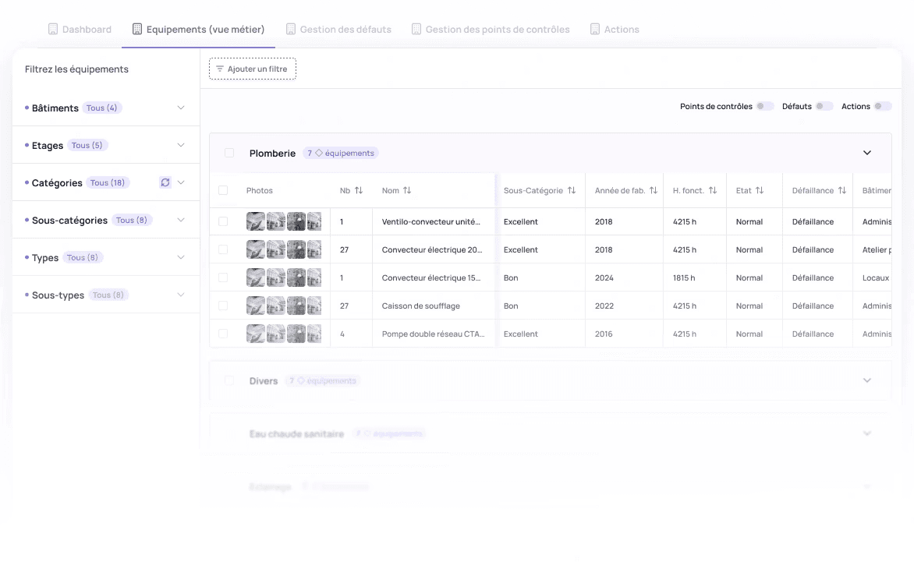Click the Pompe double réseau CTA name cell
This screenshot has height=562, width=914.
coord(433,334)
